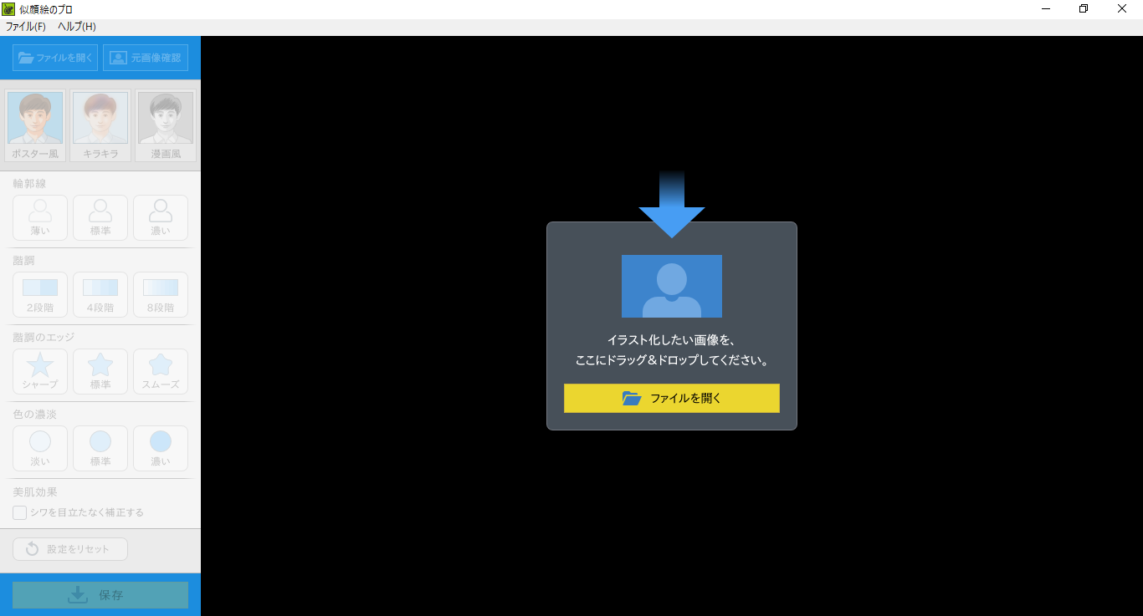This screenshot has width=1143, height=616.
Task: Click the 保存 save button
Action: coord(100,595)
